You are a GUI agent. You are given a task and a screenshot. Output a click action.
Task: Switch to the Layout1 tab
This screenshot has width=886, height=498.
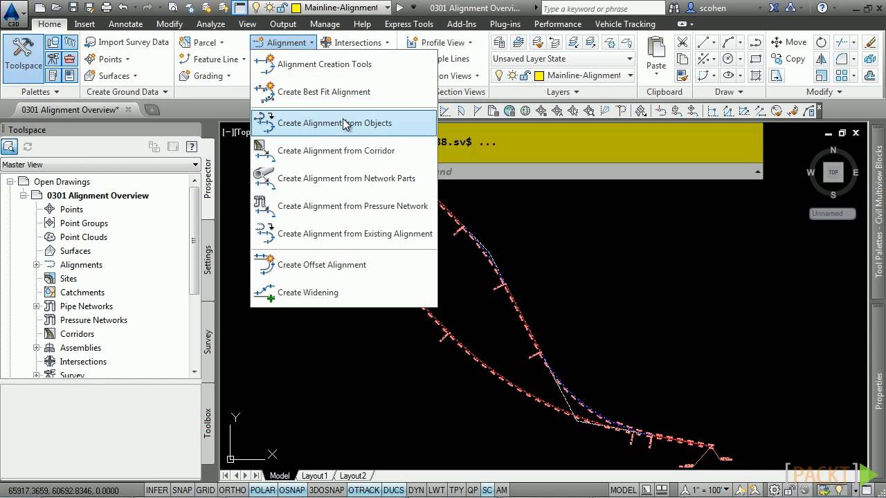(314, 476)
